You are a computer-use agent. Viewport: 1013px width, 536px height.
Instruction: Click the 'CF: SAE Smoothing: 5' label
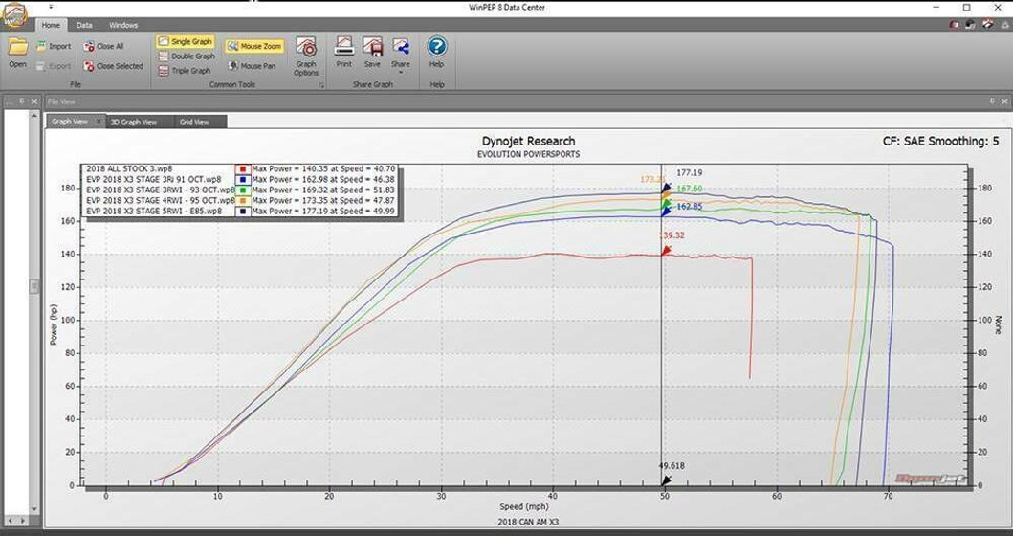[940, 141]
